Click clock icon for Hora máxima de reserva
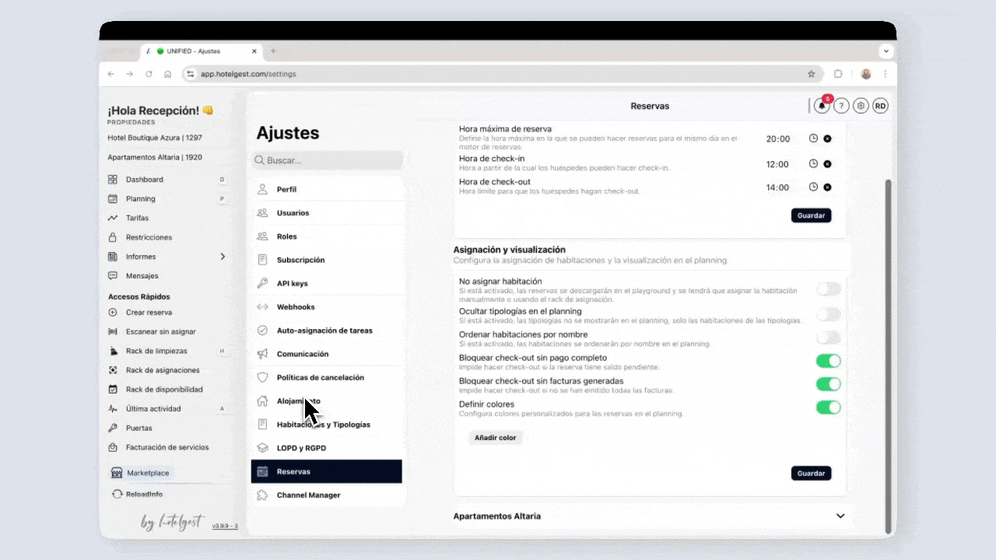The width and height of the screenshot is (996, 560). 813,138
